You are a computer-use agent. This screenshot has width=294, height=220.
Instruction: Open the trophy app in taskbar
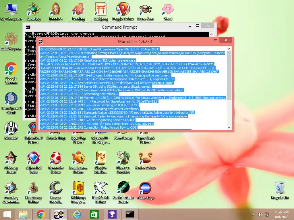pos(112,214)
